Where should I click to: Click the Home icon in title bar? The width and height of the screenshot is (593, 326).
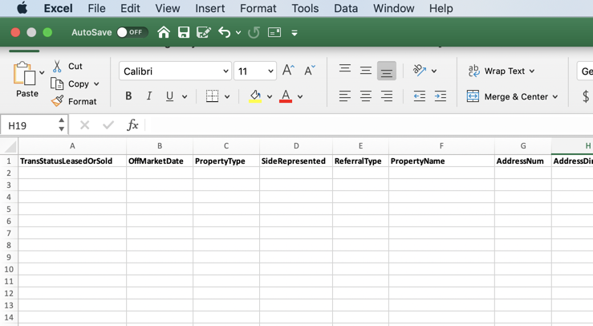coord(164,33)
